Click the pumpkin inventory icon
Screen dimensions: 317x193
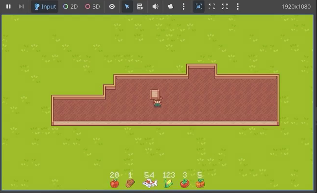[200, 183]
